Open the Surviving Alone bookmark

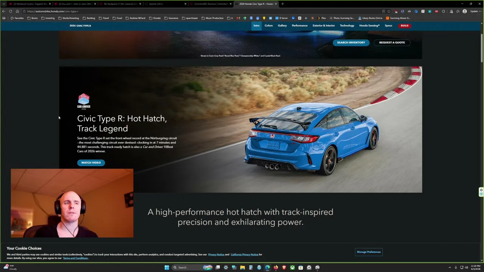click(398, 18)
